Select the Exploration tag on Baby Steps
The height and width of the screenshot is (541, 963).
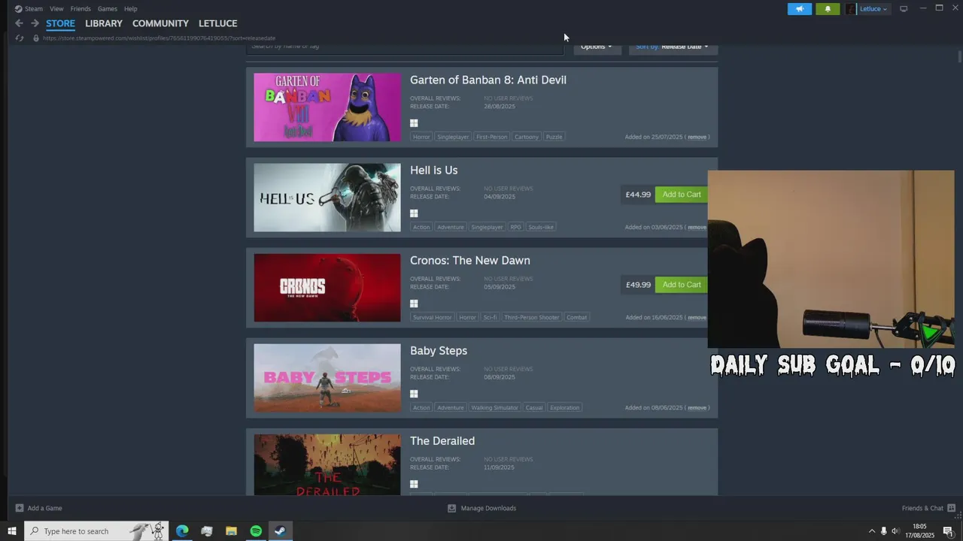(x=564, y=407)
